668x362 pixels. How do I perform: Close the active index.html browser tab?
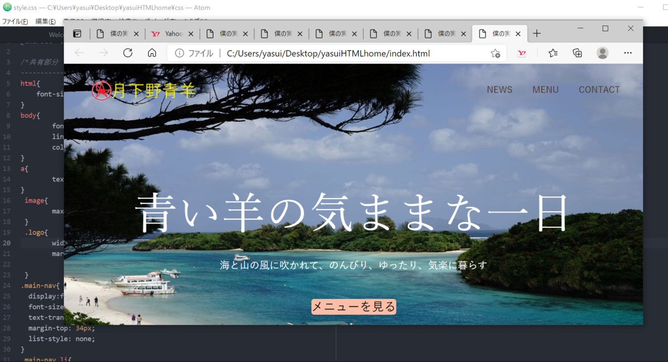click(x=518, y=34)
